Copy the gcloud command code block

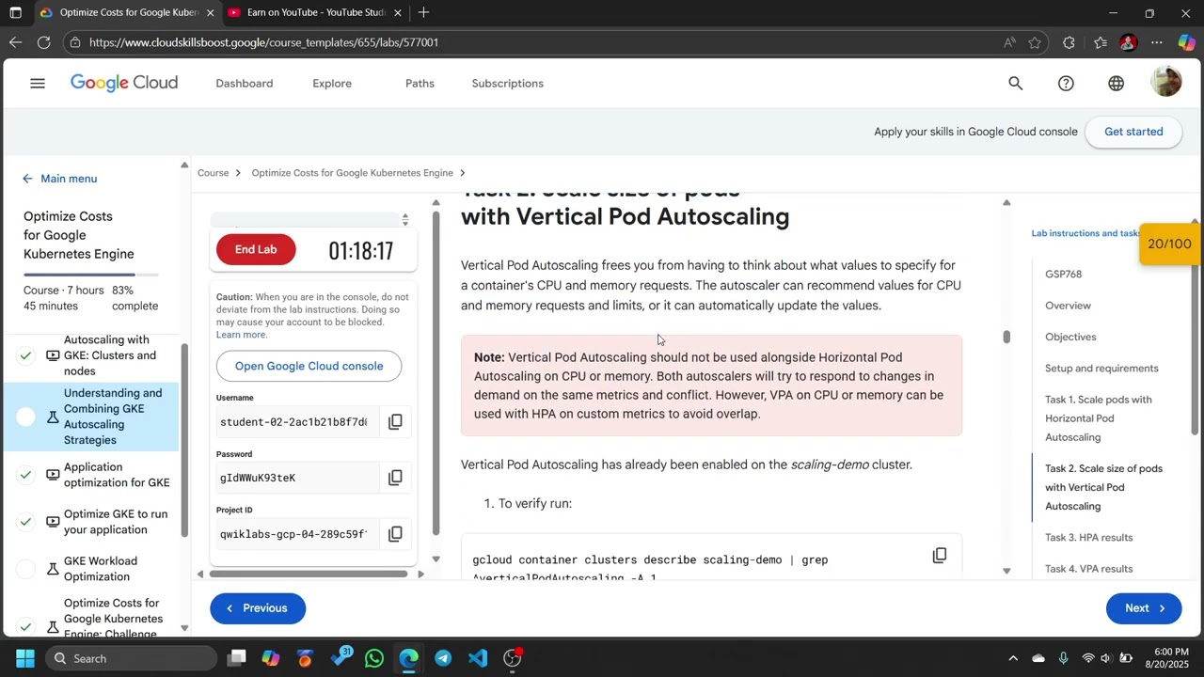click(x=939, y=556)
